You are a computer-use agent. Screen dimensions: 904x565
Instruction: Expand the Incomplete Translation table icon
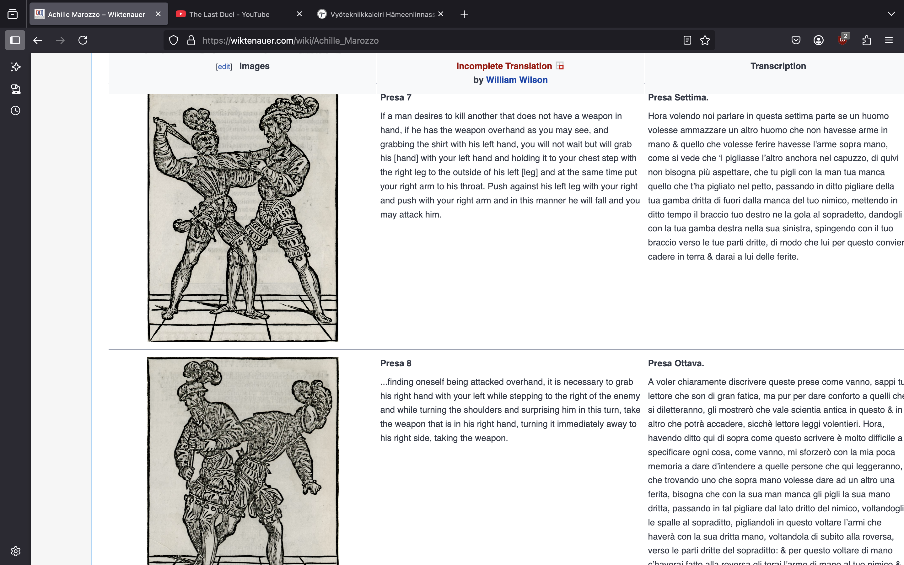560,66
